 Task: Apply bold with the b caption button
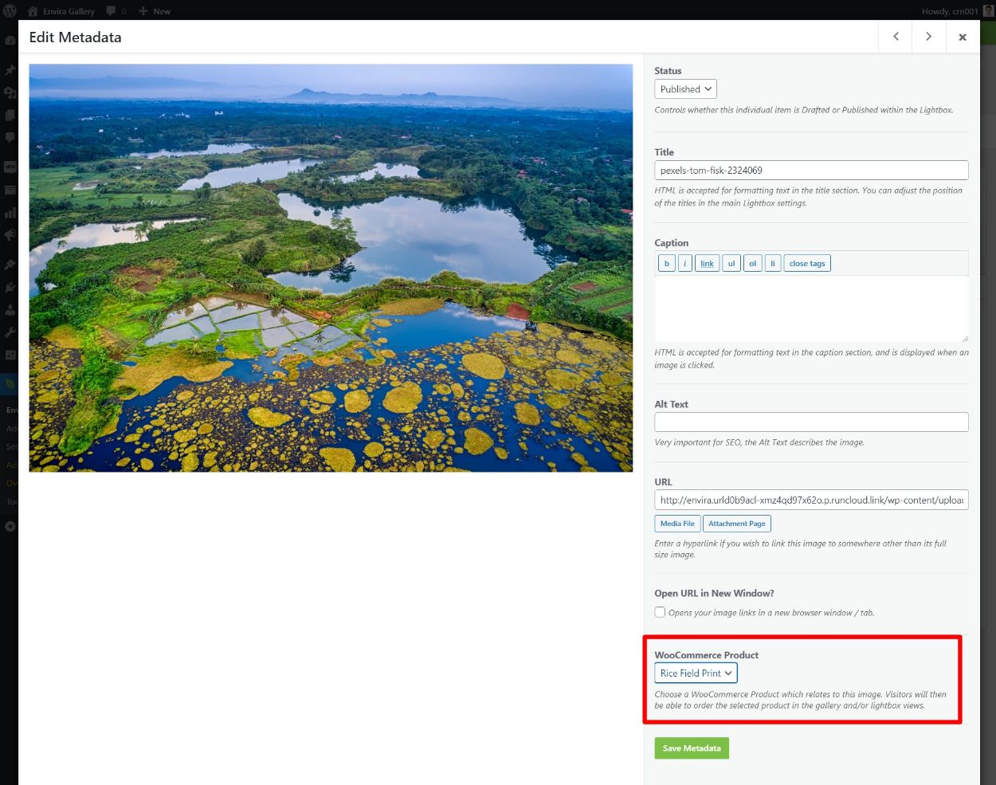pos(667,263)
